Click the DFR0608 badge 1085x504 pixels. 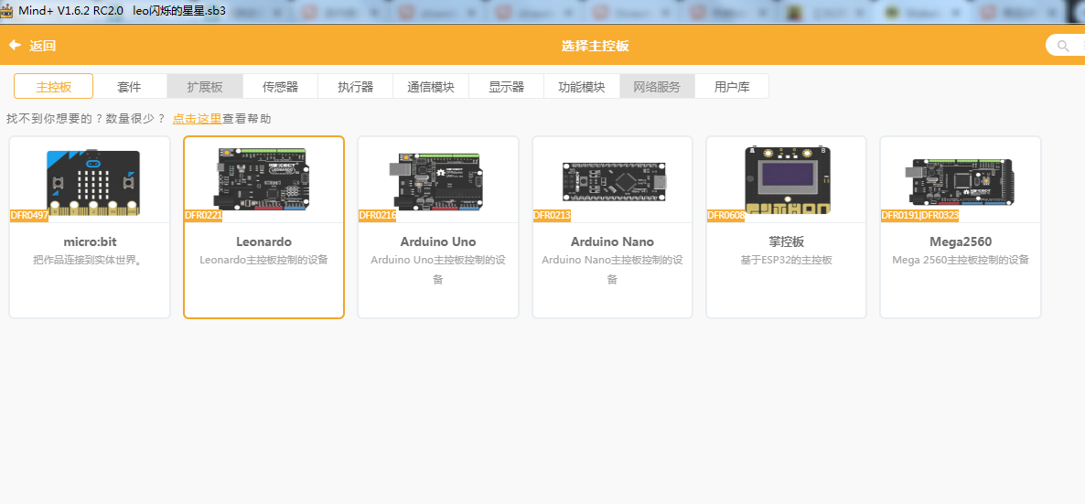tap(725, 215)
